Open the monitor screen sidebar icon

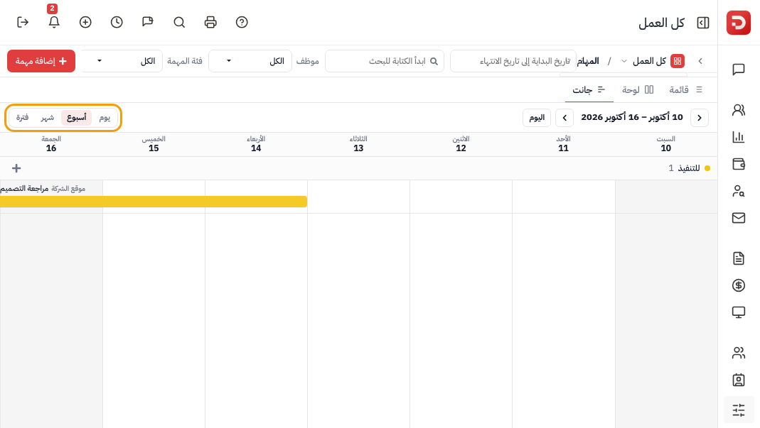(x=739, y=312)
